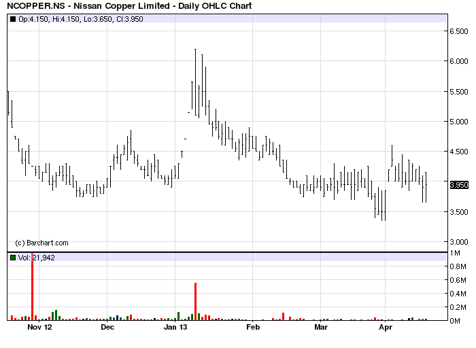
Task: Click the black OHLC legend square
Action: click(x=13, y=19)
